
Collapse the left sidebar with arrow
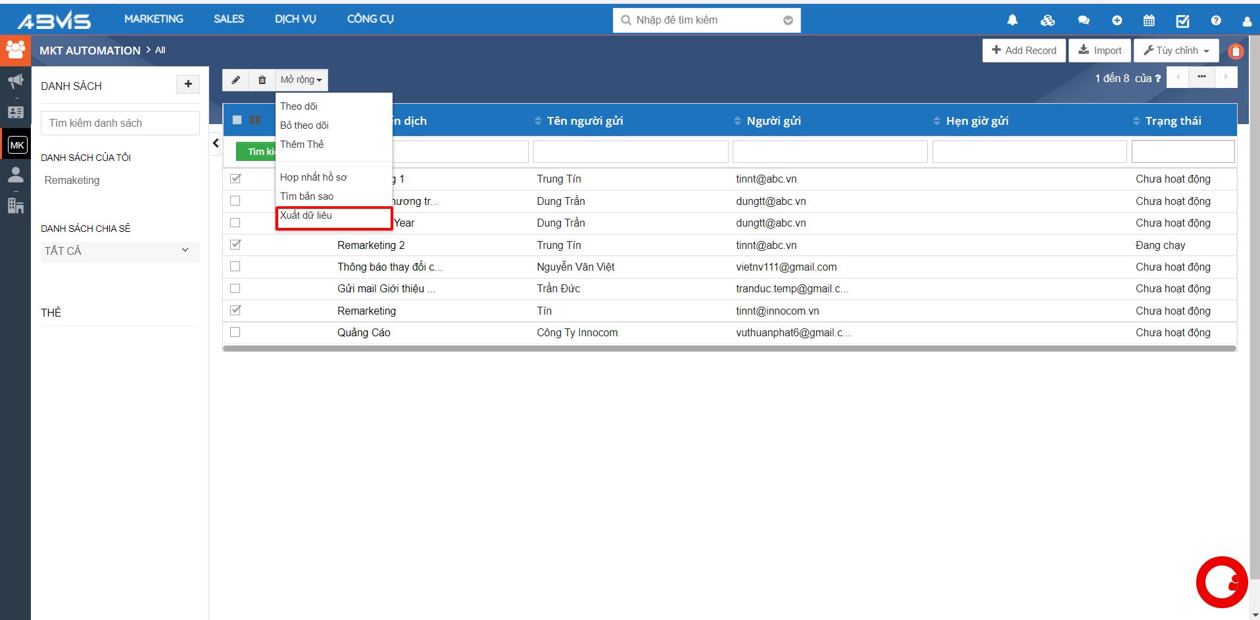point(216,143)
